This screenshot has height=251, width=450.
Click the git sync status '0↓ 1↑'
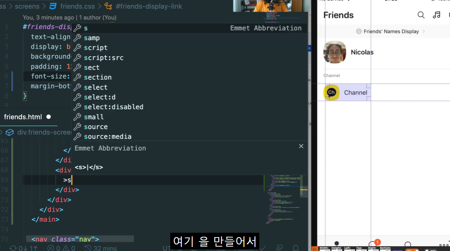tap(24, 248)
